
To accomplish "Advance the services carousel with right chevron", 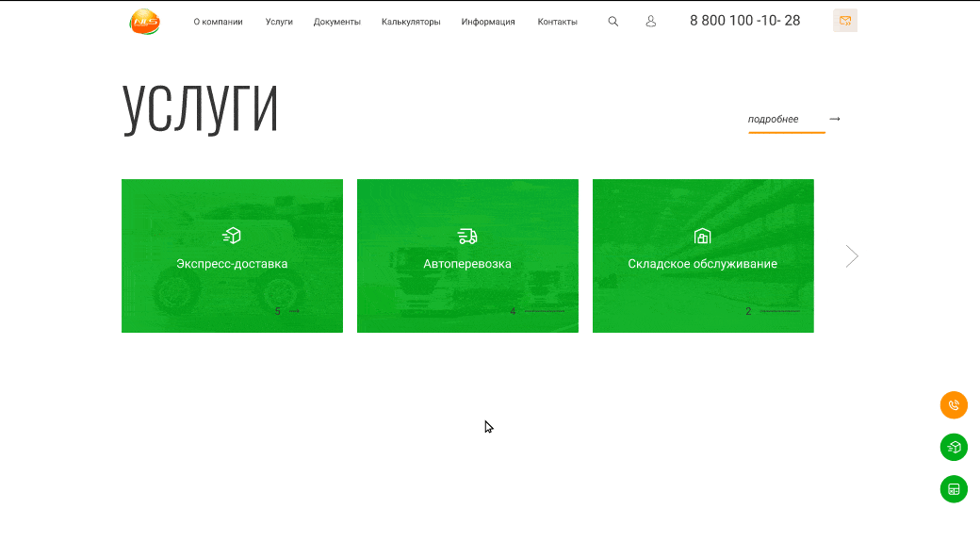I will [x=852, y=255].
